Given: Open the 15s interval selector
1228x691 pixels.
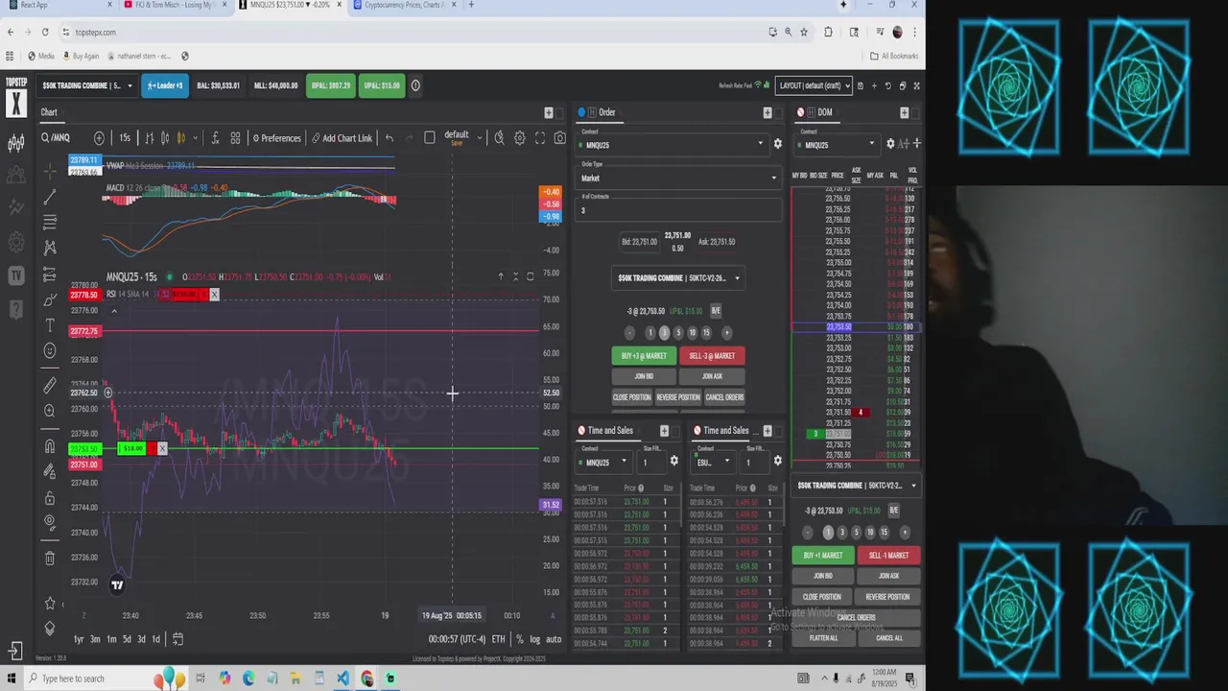Looking at the screenshot, I should [x=125, y=138].
